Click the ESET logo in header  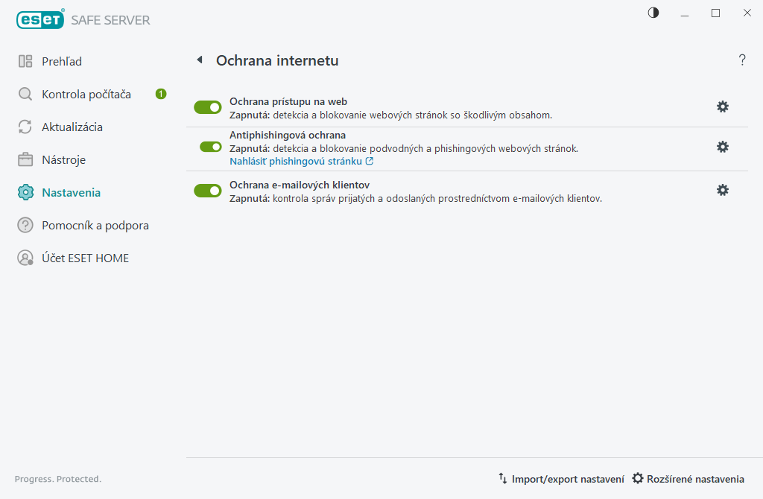coord(40,20)
